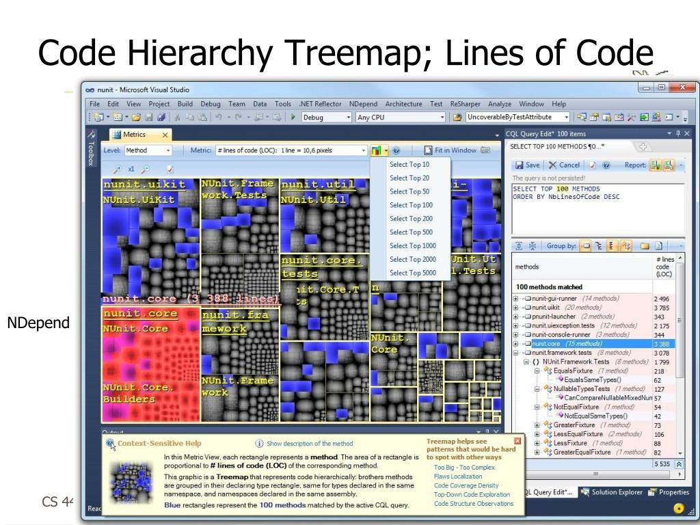Click the zoom in magnifier icon

pyautogui.click(x=117, y=170)
